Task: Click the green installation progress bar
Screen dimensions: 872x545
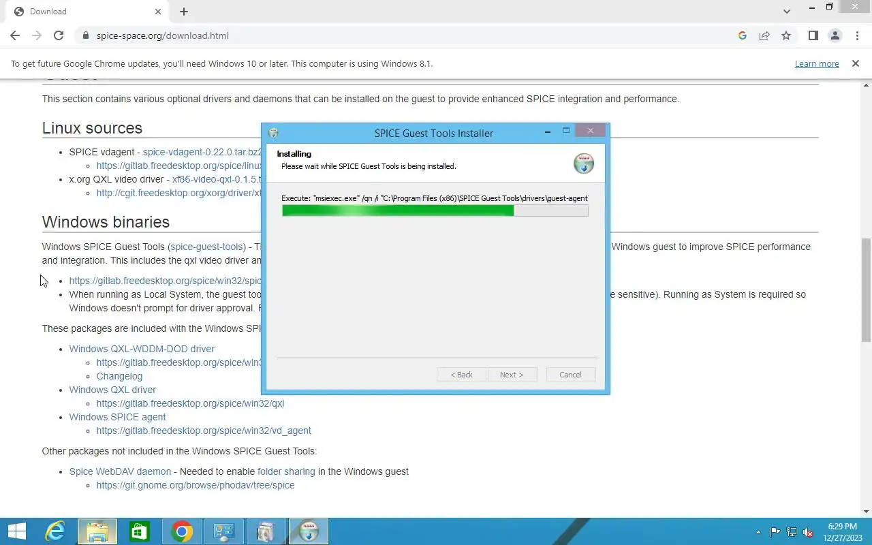Action: click(435, 211)
